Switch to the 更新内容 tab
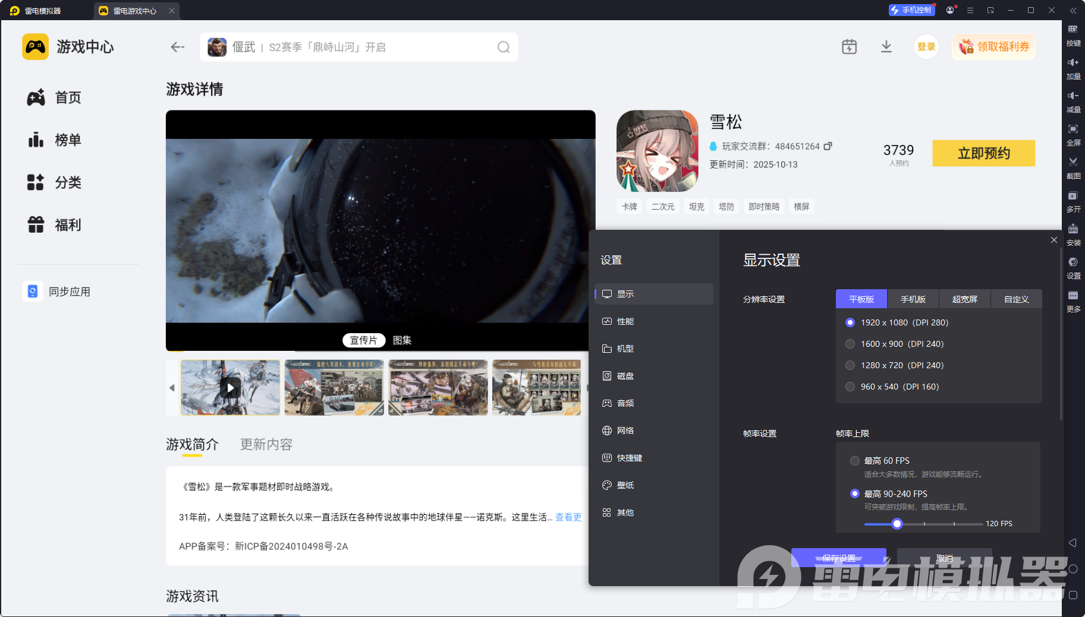 pos(266,444)
